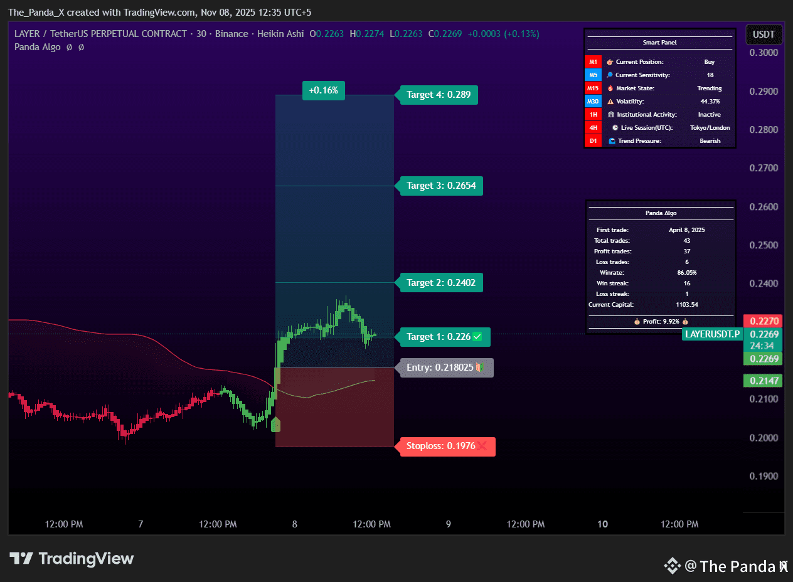Click the date label 10 on time axis
793x582 pixels.
(x=602, y=524)
